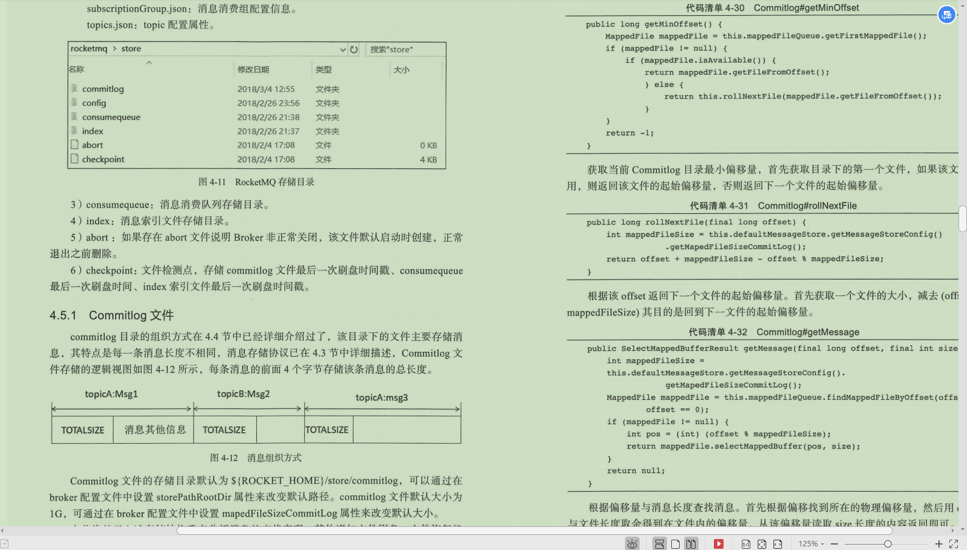Click 'checkpoint' file name in the figure

(103, 159)
